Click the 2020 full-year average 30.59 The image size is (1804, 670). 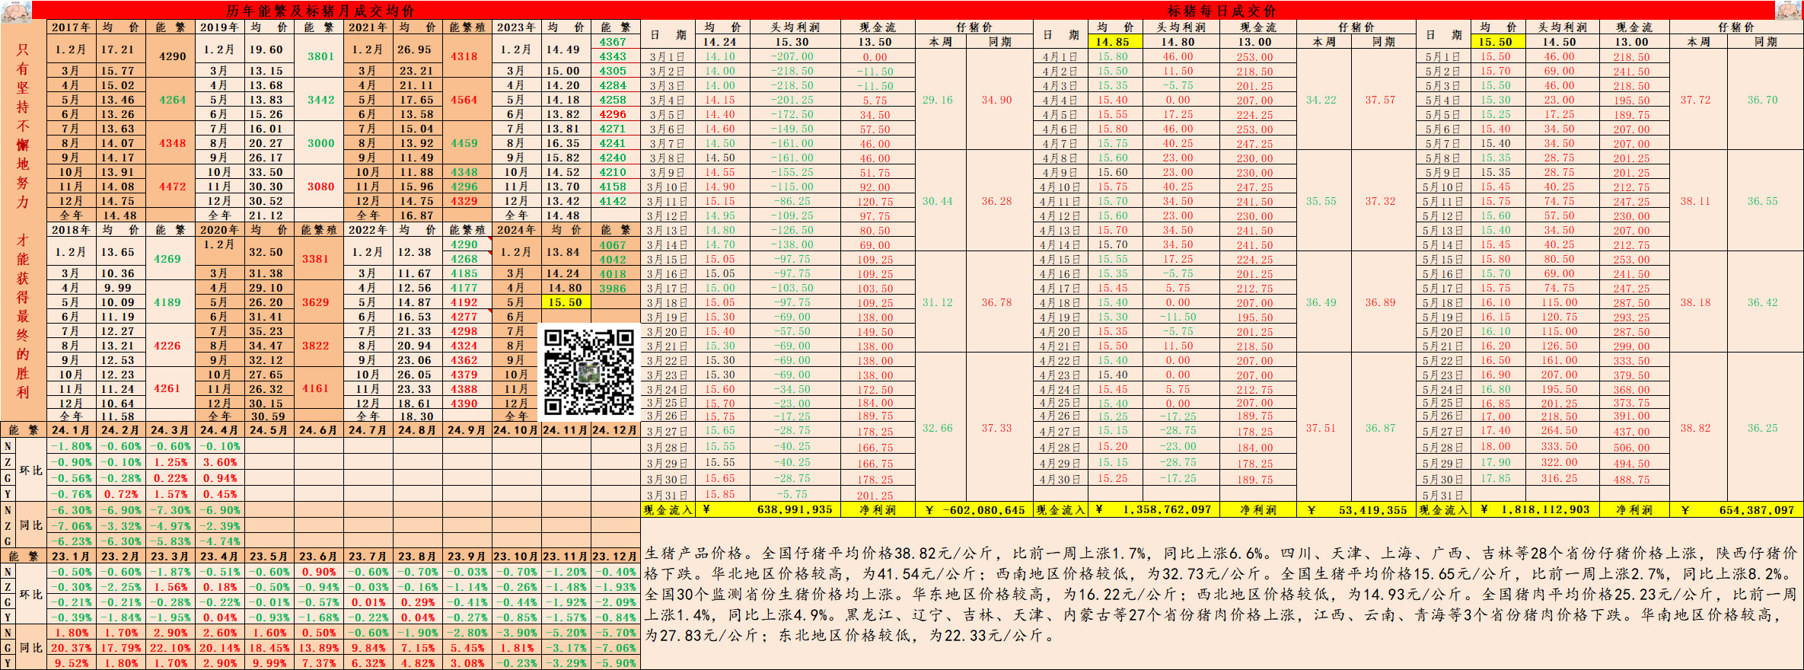[268, 416]
